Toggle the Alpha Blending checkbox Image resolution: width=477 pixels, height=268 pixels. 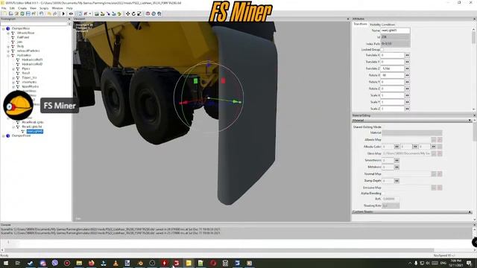click(x=384, y=194)
